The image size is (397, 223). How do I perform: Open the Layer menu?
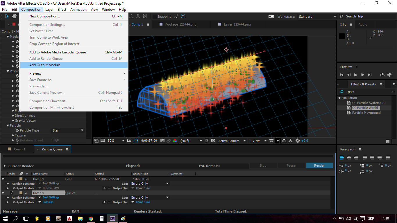pos(49,10)
